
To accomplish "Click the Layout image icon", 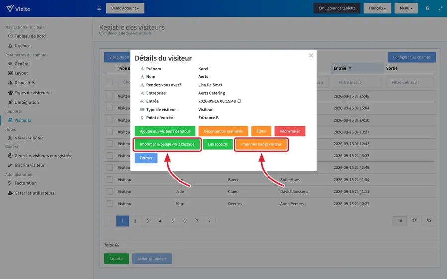I will 10,73.
